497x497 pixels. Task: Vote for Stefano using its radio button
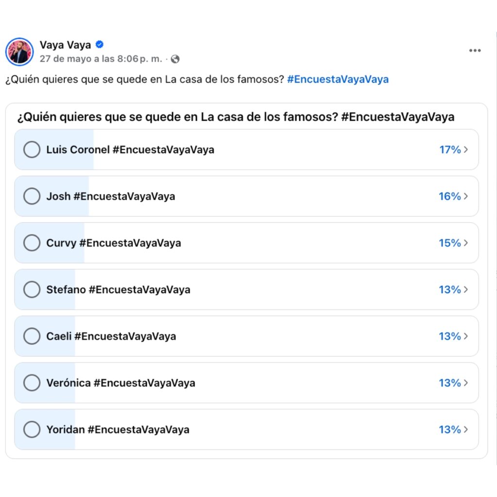(32, 289)
